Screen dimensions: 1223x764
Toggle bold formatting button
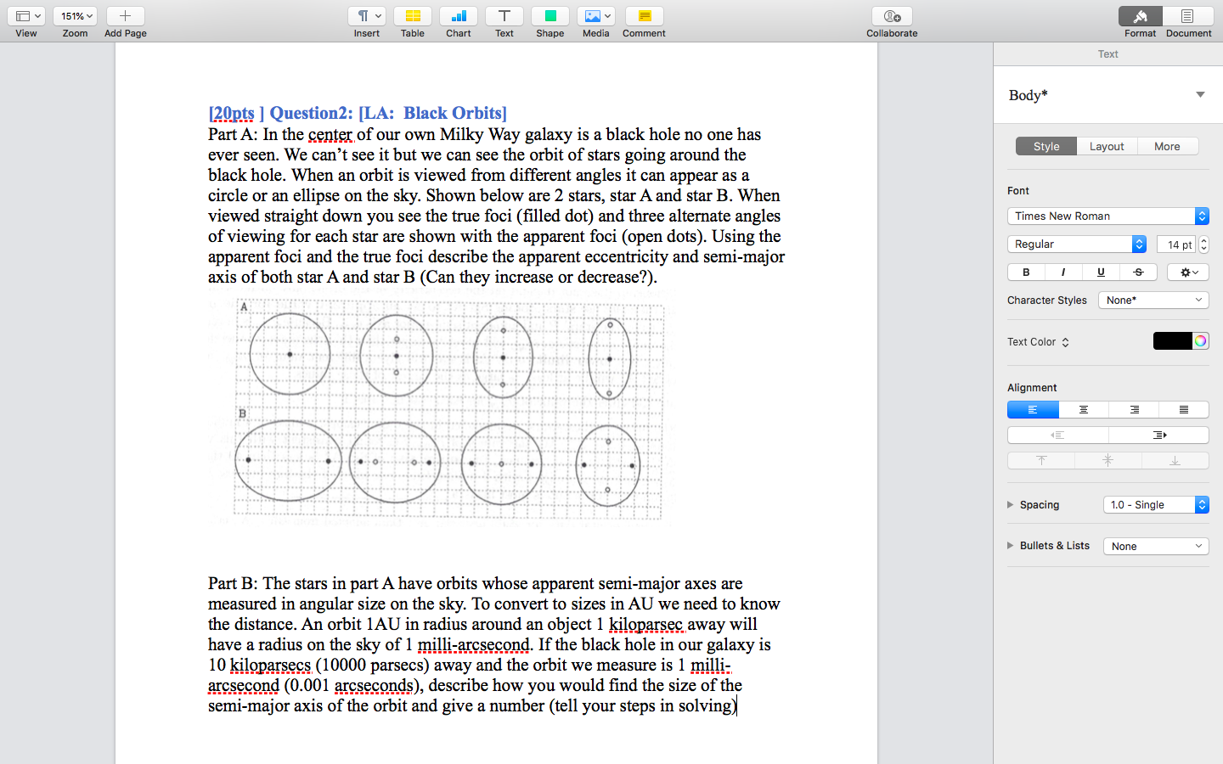click(1026, 272)
